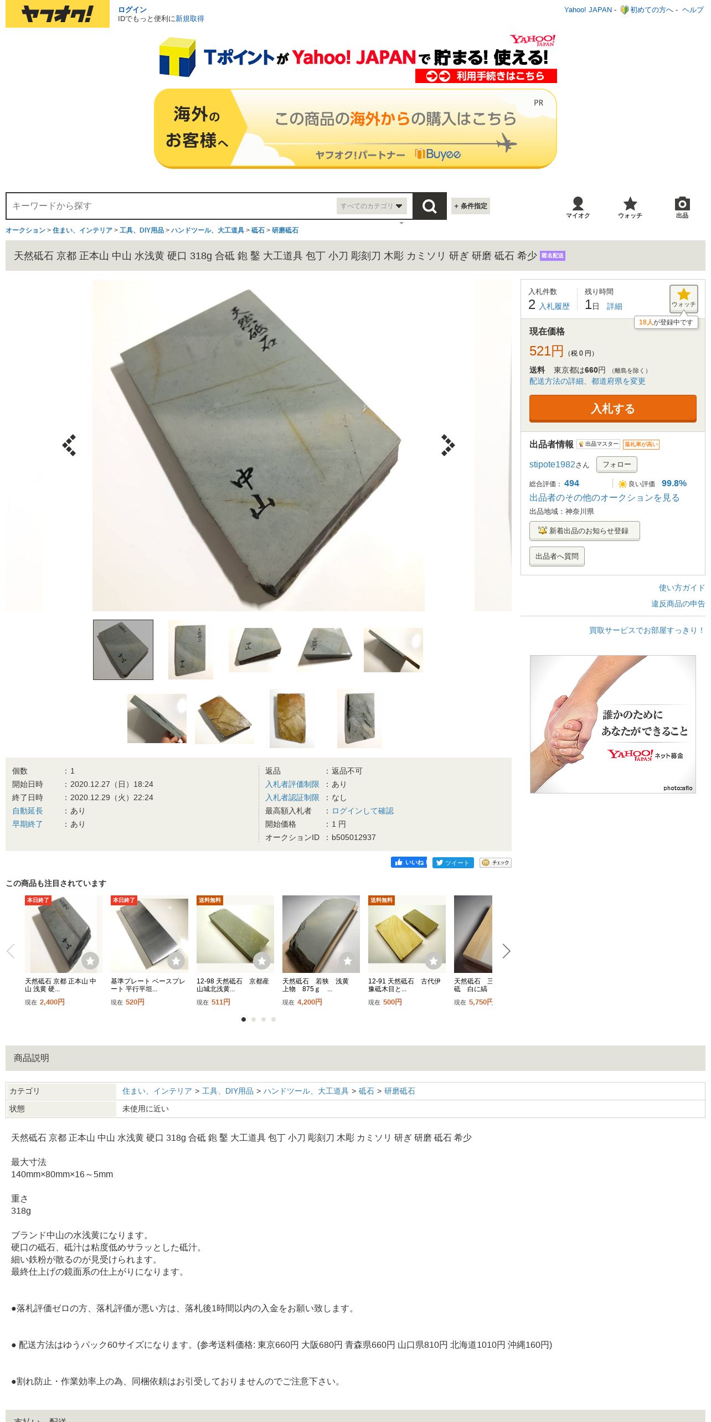Show previous product image with left arrow
This screenshot has height=1422, width=711.
(69, 445)
